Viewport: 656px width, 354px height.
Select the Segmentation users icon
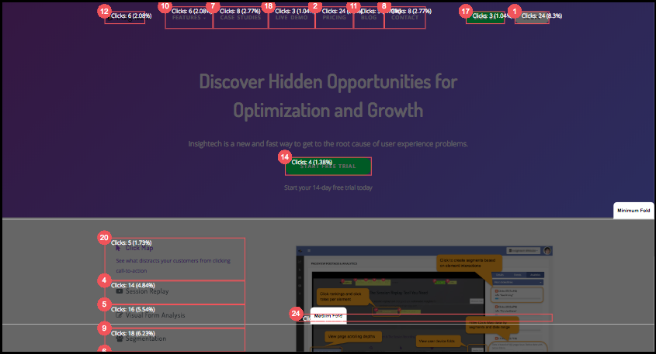click(120, 339)
